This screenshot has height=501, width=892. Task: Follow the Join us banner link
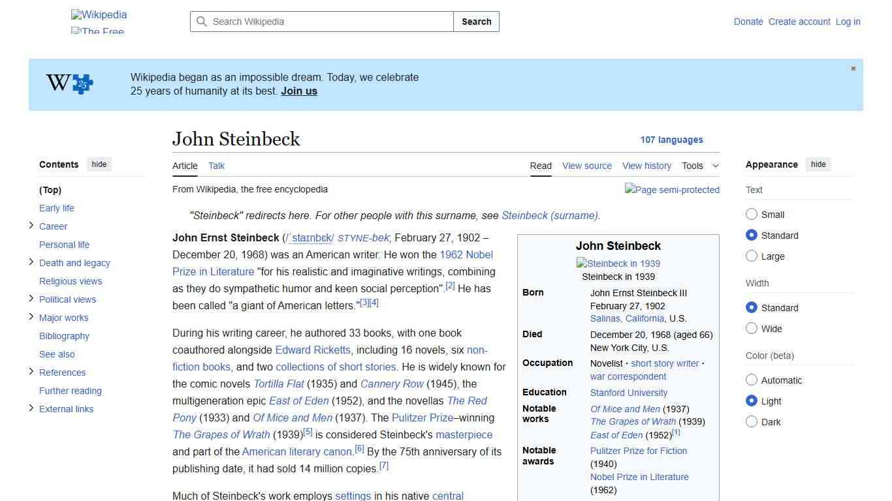point(298,91)
